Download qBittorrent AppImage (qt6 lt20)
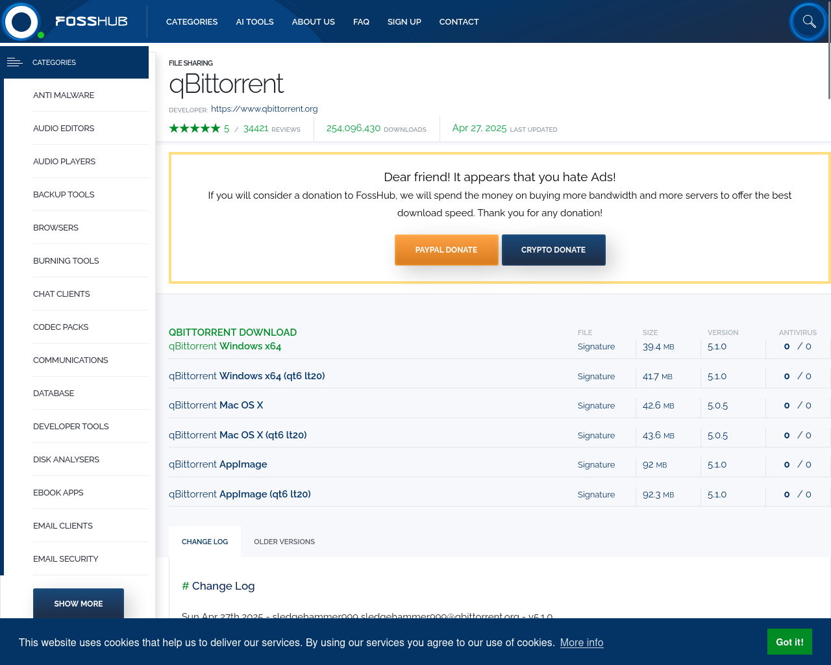This screenshot has height=665, width=831. [240, 494]
